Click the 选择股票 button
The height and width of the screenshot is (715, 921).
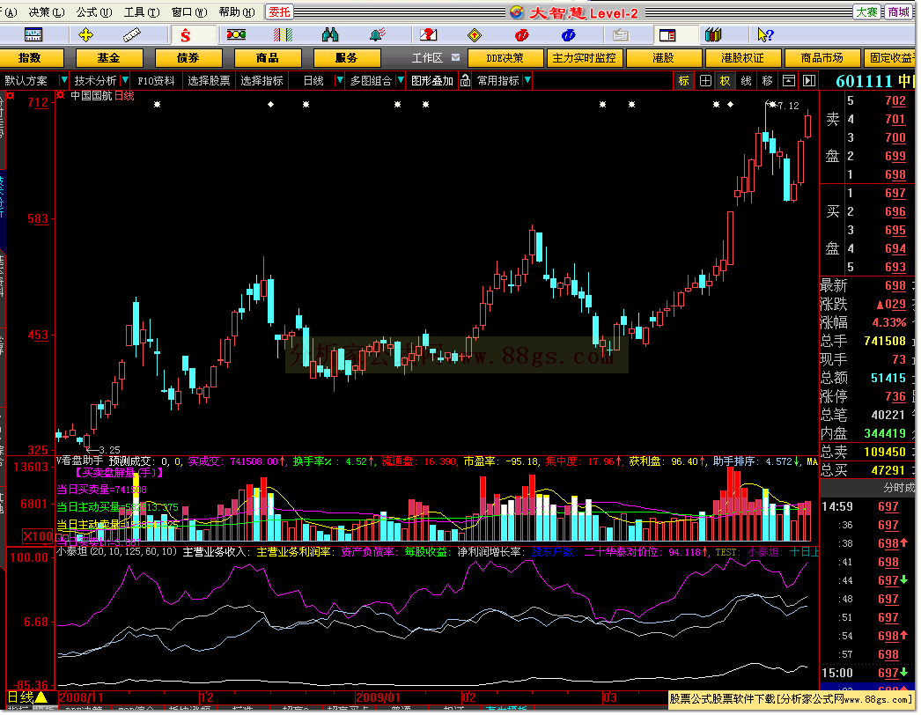tap(209, 80)
